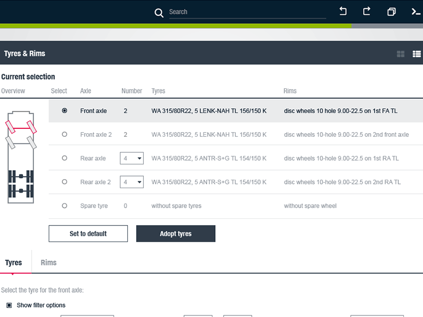The height and width of the screenshot is (317, 423).
Task: Click the Search input field
Action: tap(247, 12)
